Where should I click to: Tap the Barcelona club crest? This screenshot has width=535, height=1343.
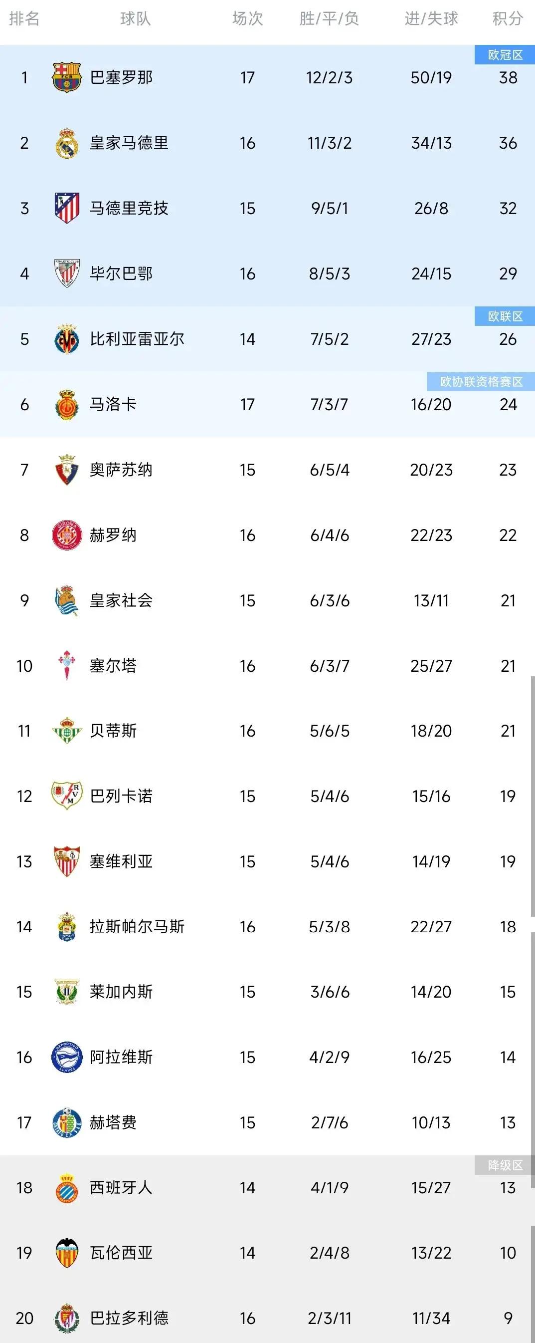tap(67, 78)
